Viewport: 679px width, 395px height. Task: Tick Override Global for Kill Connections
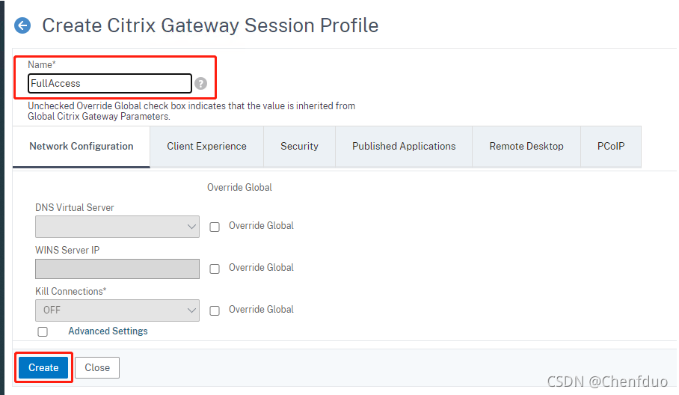[x=215, y=311]
